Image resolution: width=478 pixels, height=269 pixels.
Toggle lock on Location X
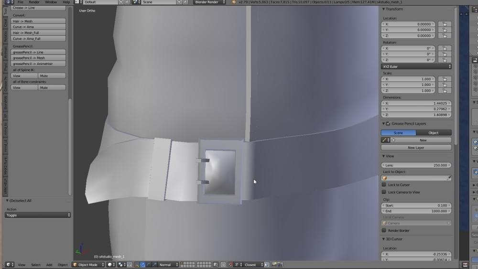tap(445, 24)
